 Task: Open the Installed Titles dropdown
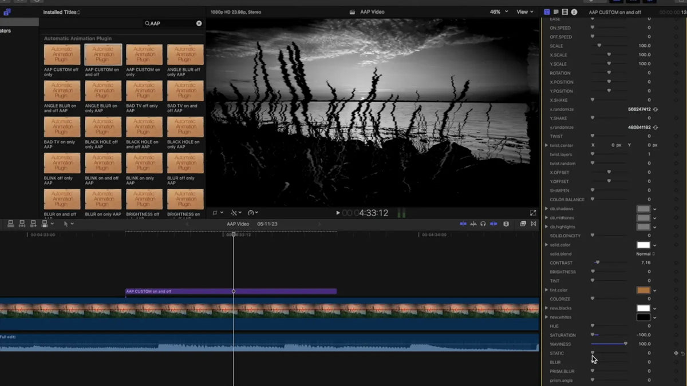[62, 12]
